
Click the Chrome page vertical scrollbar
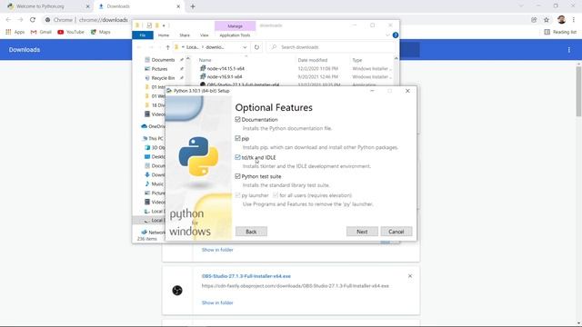click(578, 91)
